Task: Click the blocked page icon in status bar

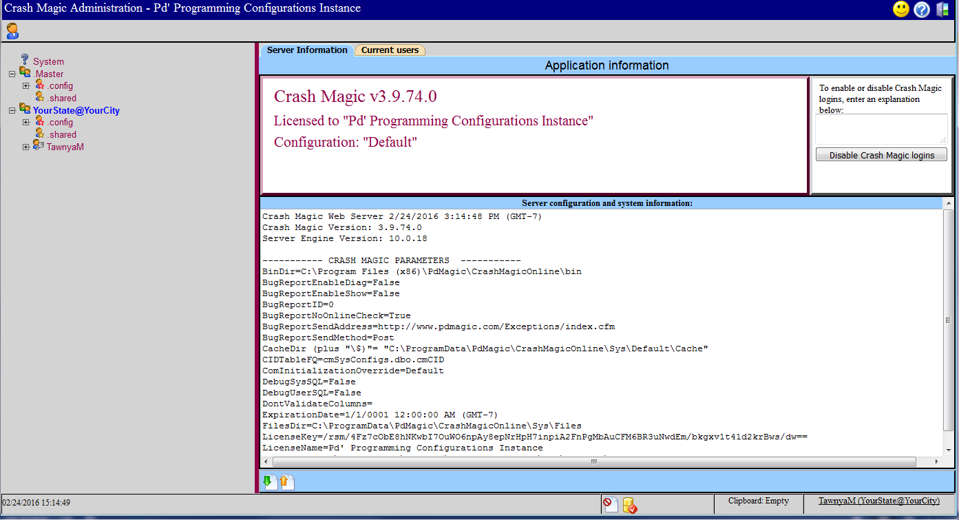Action: pyautogui.click(x=610, y=504)
